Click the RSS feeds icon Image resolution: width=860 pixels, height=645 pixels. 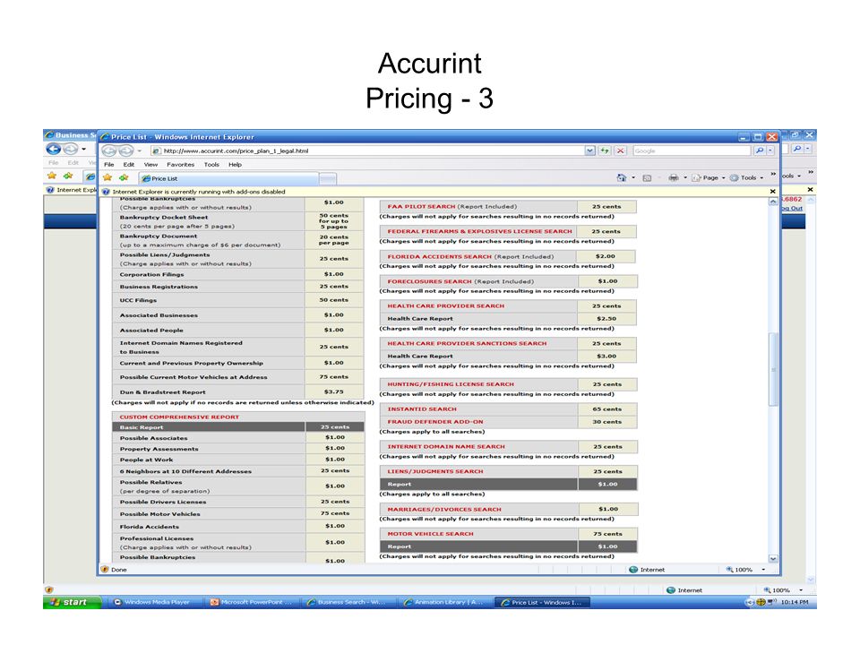click(647, 177)
